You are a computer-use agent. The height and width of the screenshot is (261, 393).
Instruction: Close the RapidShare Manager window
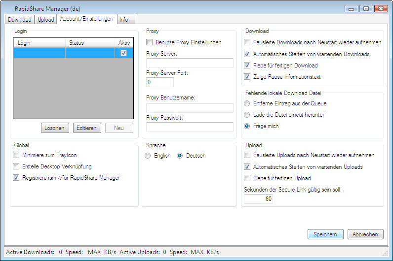tap(381, 9)
